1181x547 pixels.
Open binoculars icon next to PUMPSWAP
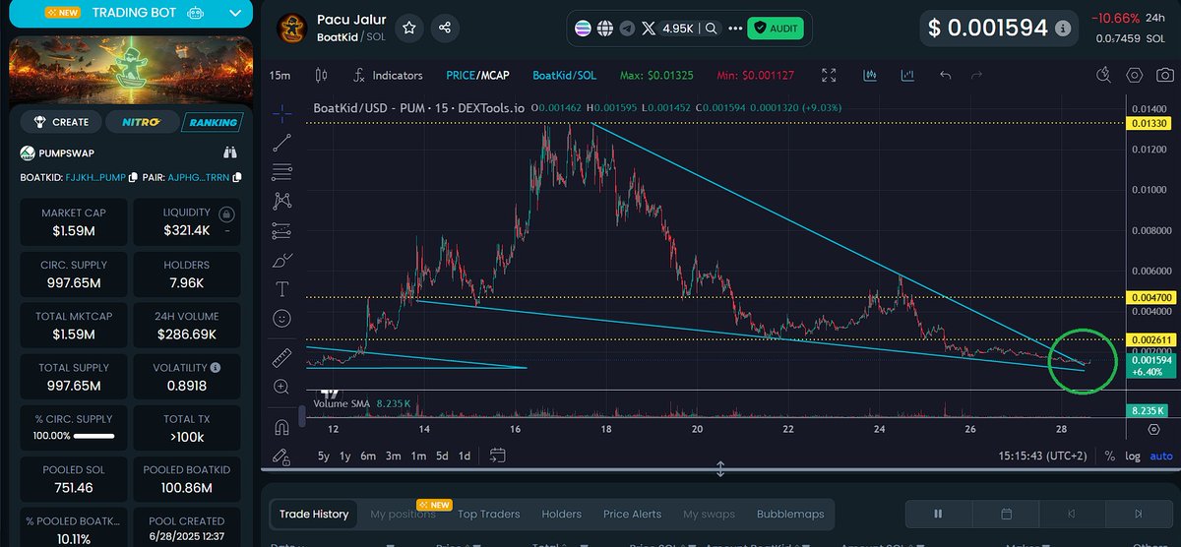pos(230,152)
